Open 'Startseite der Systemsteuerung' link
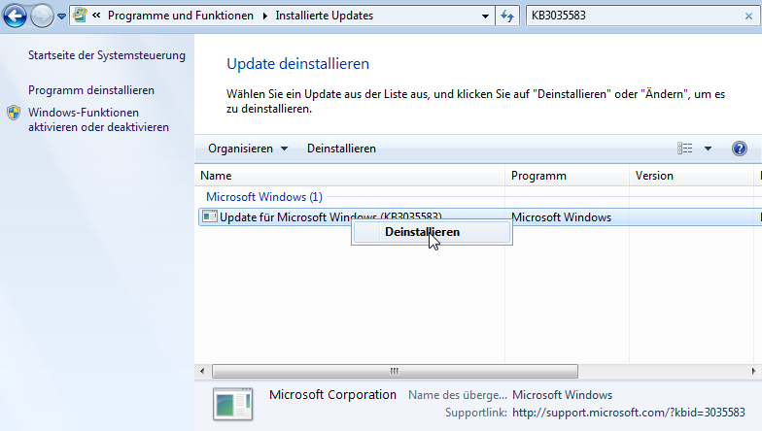The height and width of the screenshot is (431, 762). tap(107, 55)
